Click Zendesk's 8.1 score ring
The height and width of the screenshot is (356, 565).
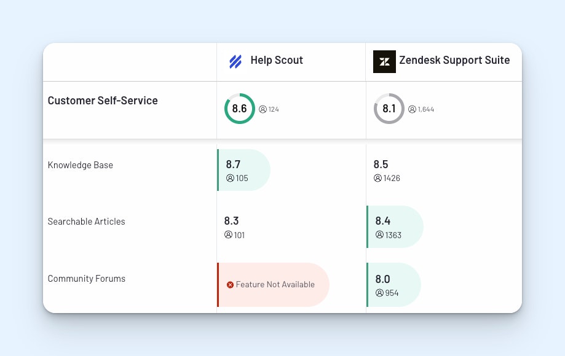point(389,109)
